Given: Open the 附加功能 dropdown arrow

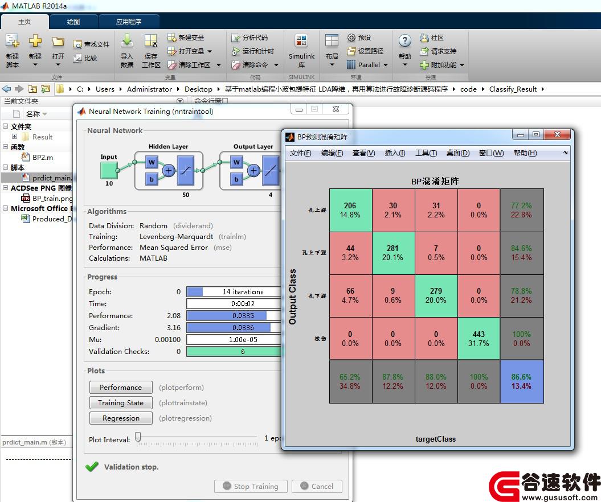Looking at the screenshot, I should click(x=462, y=65).
